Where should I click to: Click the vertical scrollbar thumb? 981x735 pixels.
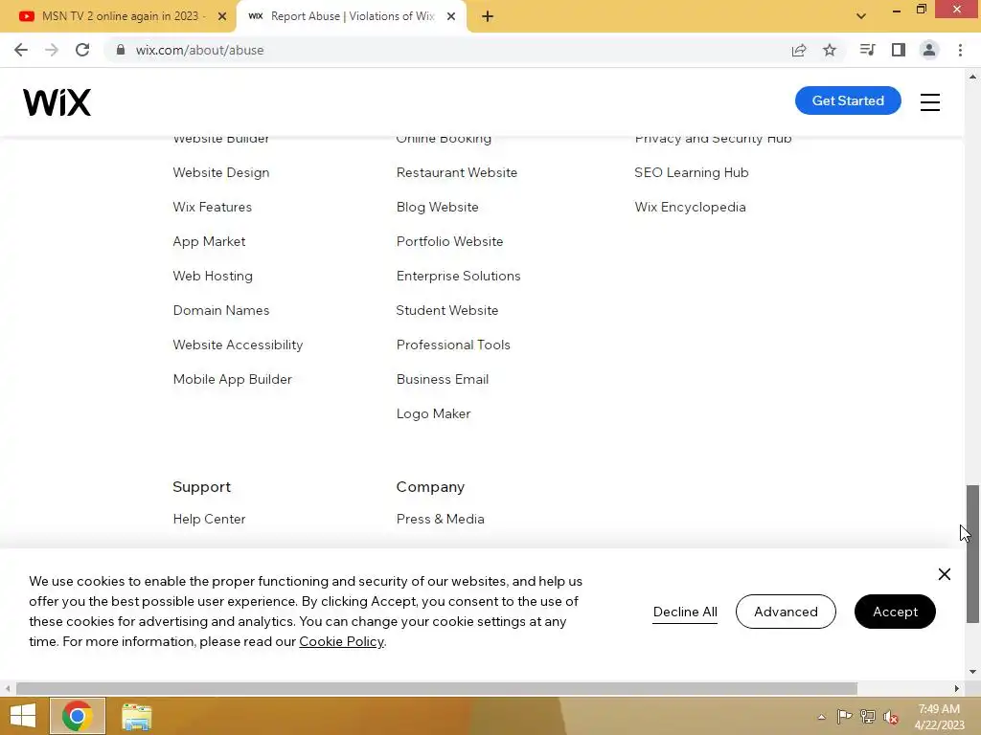pos(972,554)
